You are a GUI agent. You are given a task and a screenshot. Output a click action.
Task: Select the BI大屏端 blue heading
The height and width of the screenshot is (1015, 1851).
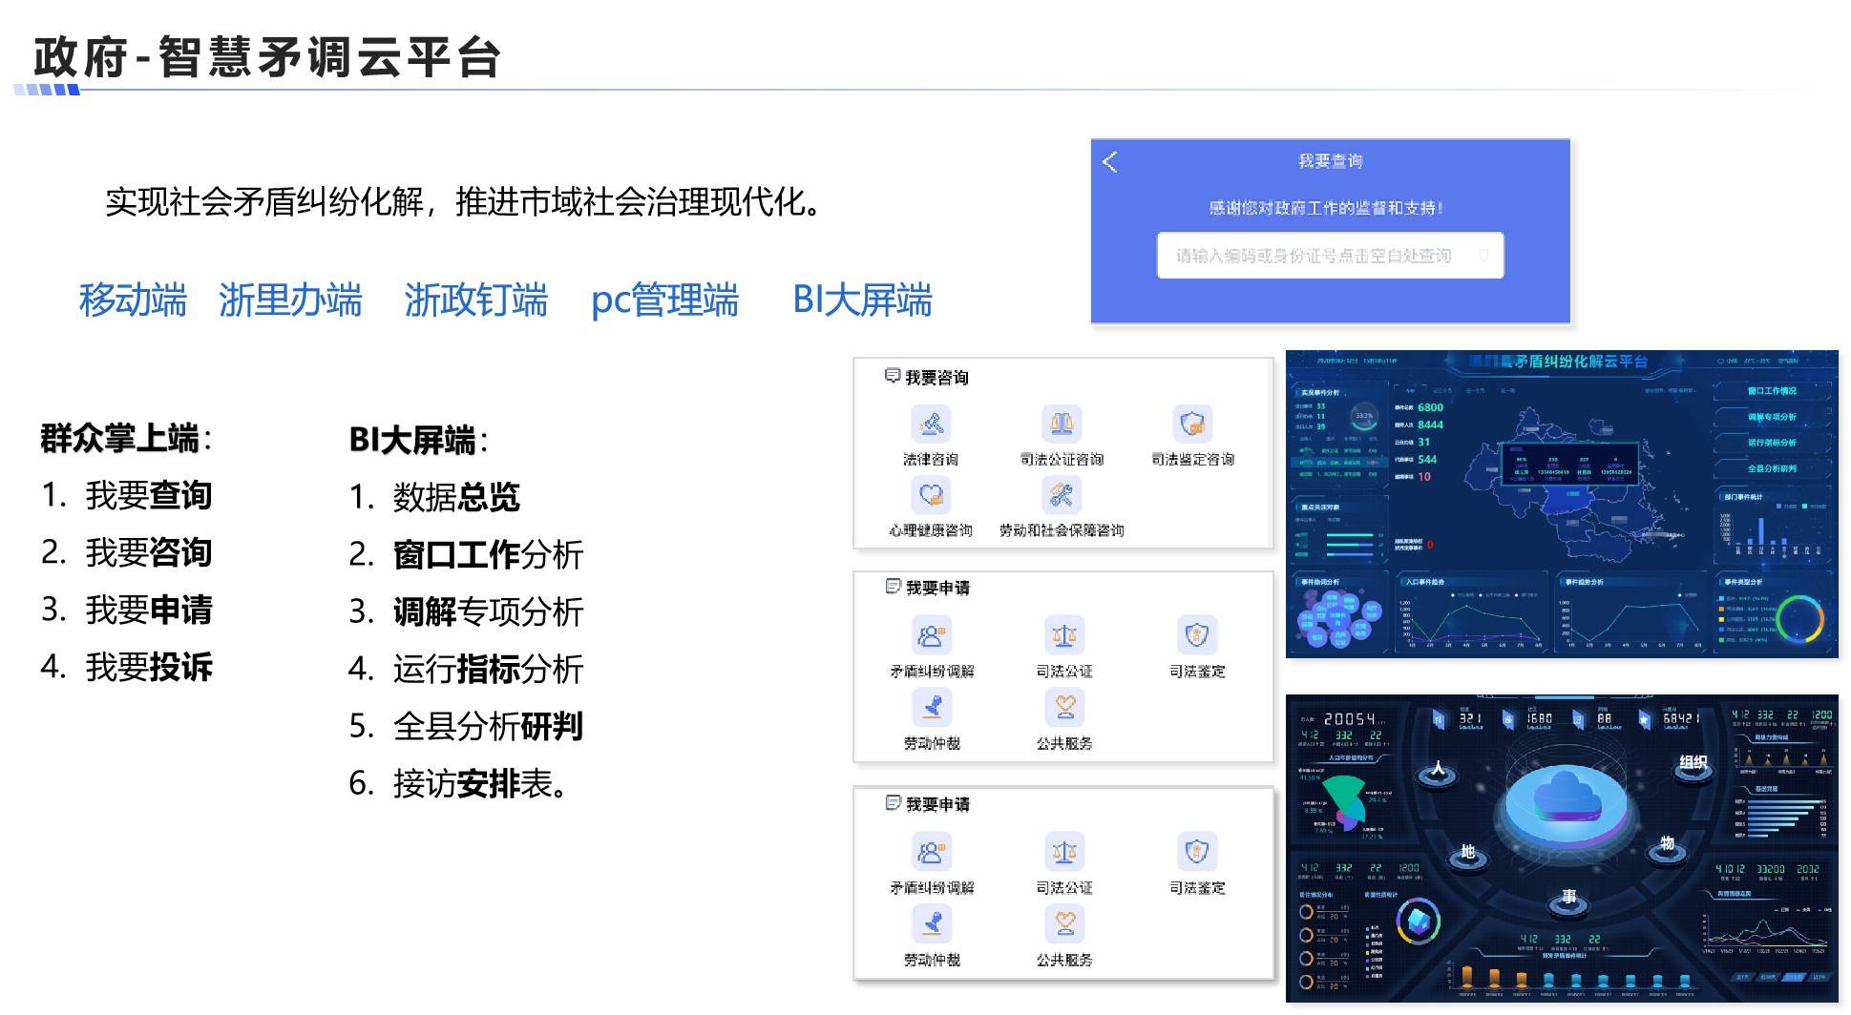(x=862, y=300)
